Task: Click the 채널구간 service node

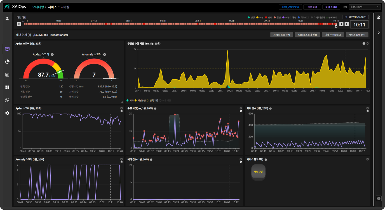Action: [x=258, y=172]
